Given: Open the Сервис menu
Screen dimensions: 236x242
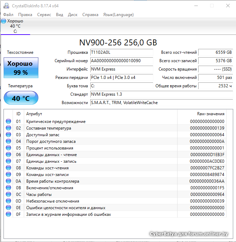Looking at the screenshot, I should (44, 15).
